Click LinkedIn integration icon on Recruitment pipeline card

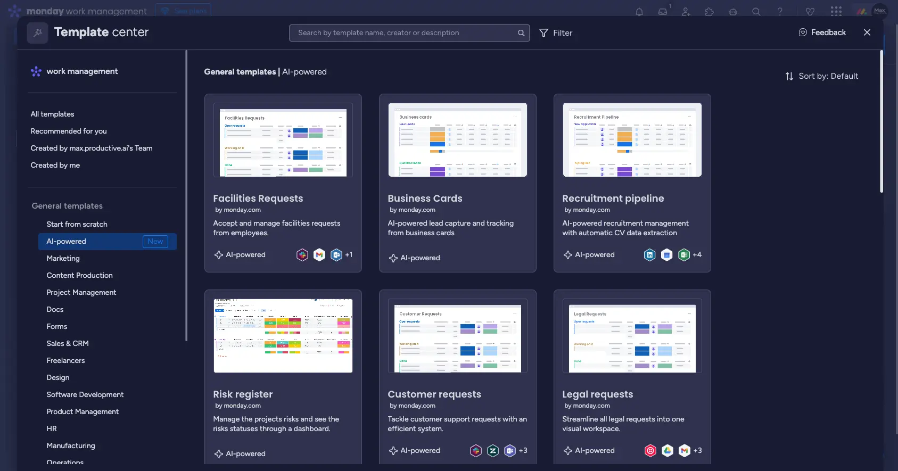click(650, 255)
